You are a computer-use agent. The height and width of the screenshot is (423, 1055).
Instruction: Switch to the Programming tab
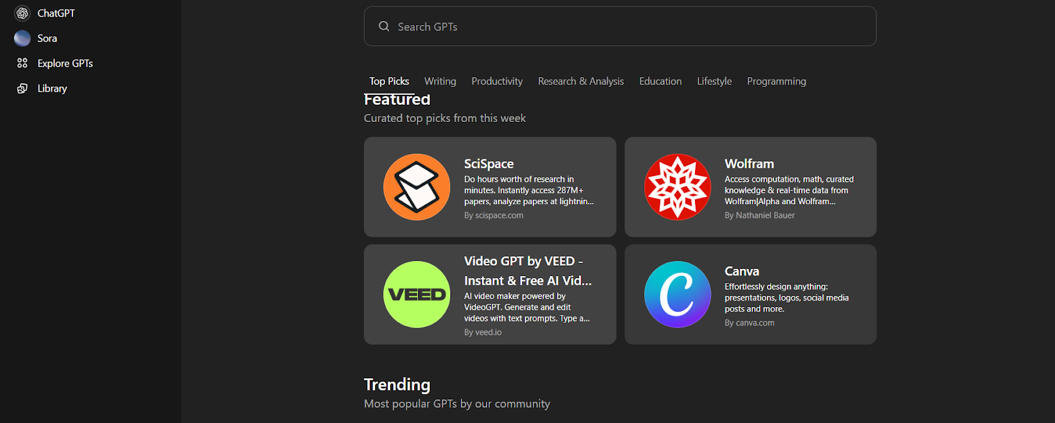776,81
